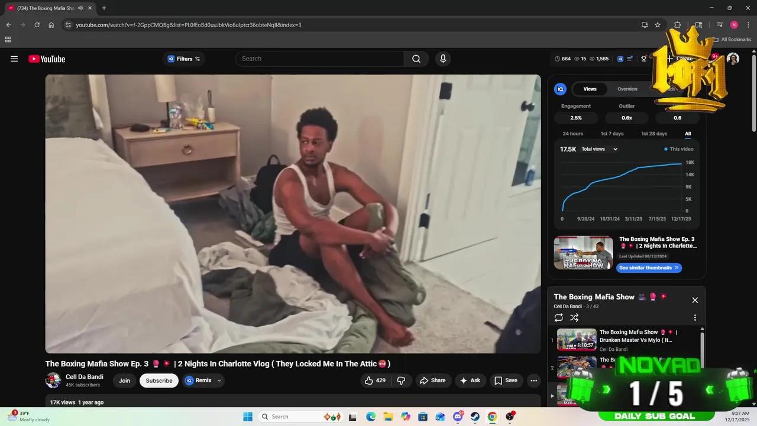Save the video to a playlist
This screenshot has width=757, height=426.
[x=506, y=380]
